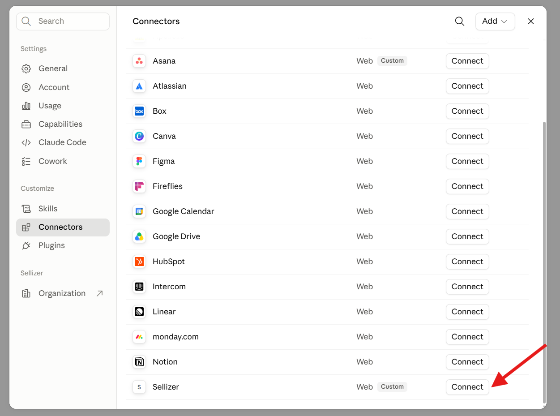
Task: Open the Skills section
Action: 63,209
